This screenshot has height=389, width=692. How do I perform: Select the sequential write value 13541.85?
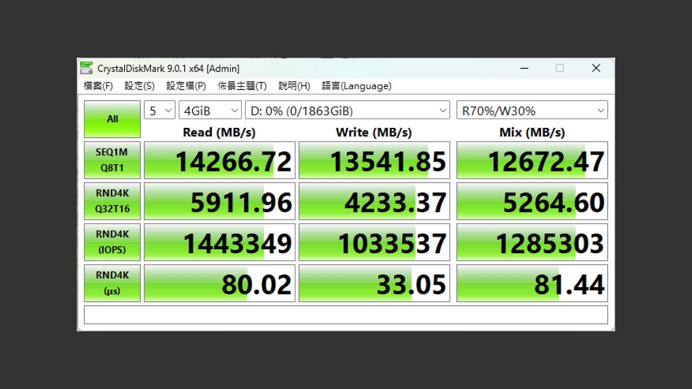[375, 160]
